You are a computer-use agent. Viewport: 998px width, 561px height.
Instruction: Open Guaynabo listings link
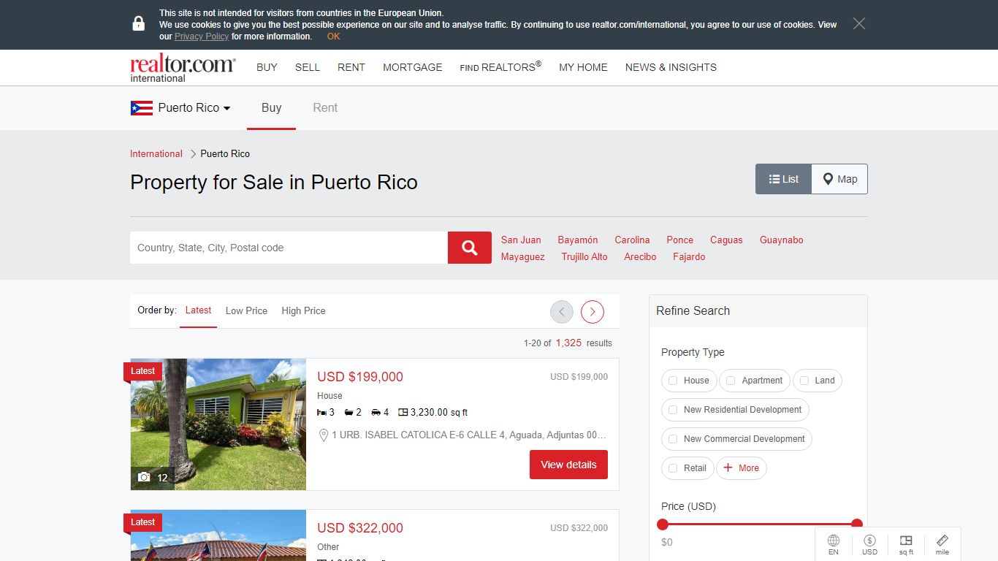(x=781, y=240)
